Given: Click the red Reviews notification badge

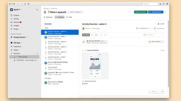Looking at the screenshot, I should coord(21,22).
